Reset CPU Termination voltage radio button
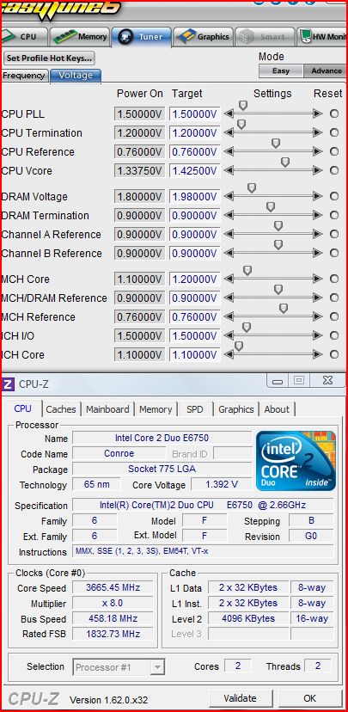The image size is (348, 712). 334,133
